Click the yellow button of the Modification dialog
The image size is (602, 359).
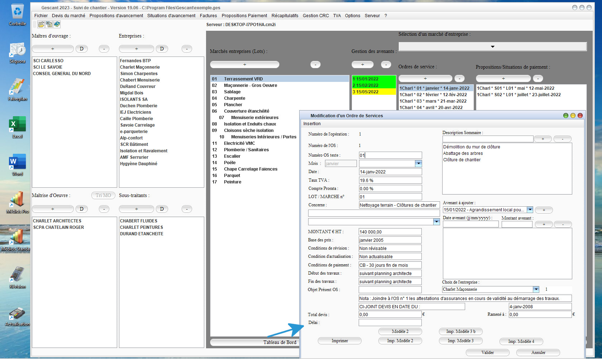coord(573,115)
